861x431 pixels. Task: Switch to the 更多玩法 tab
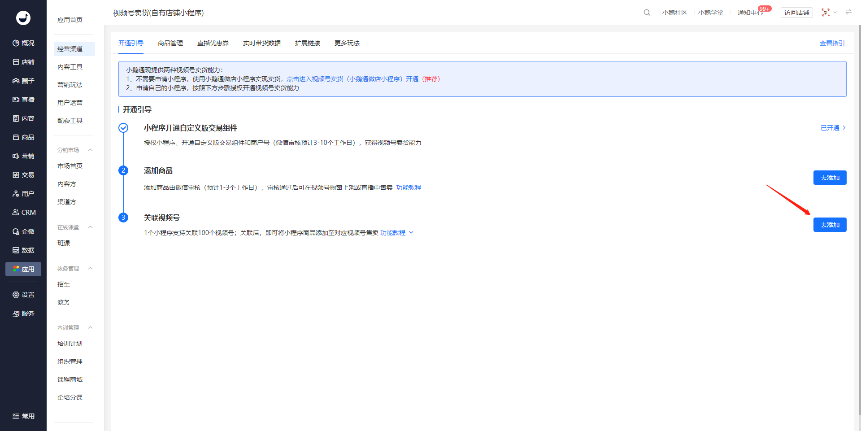(x=347, y=43)
